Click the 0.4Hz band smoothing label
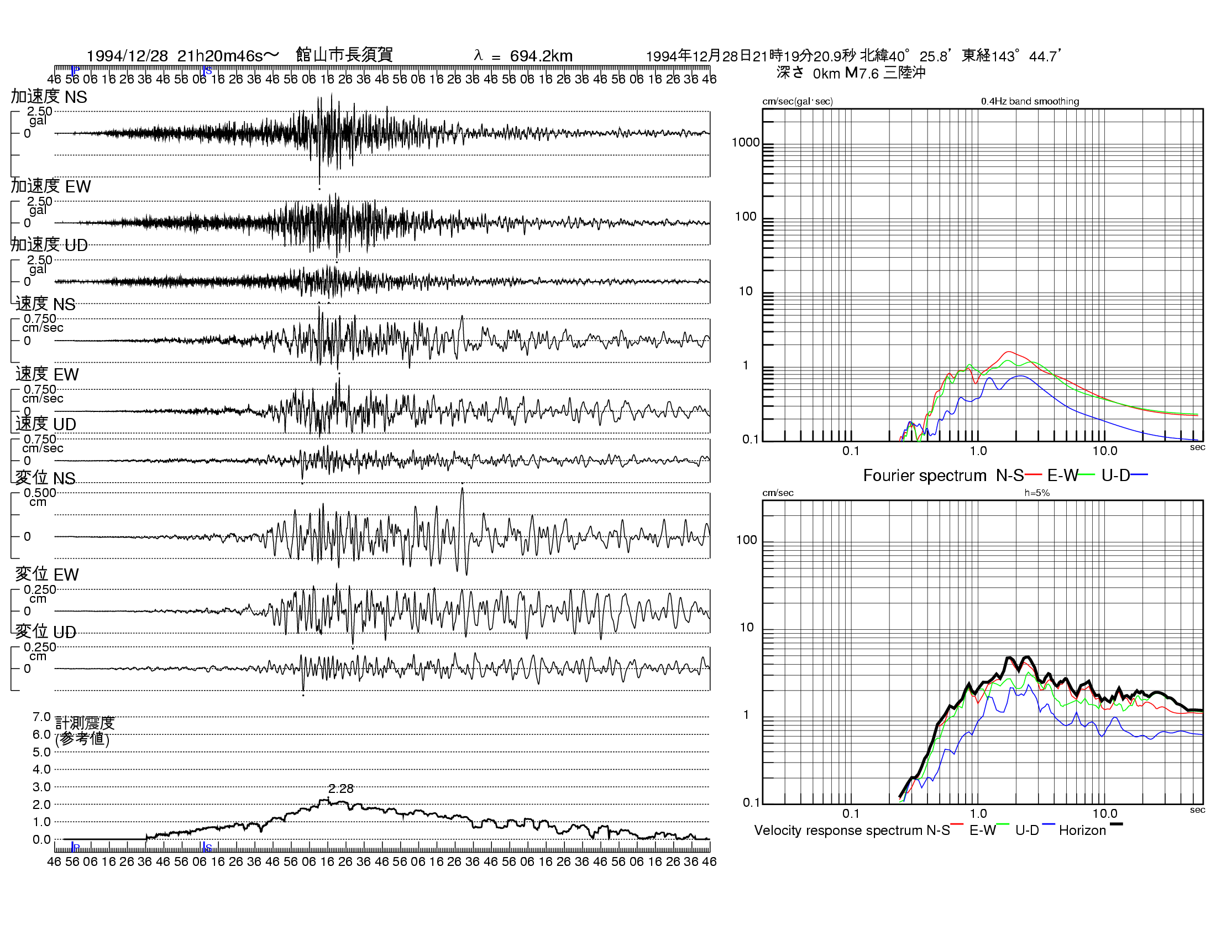 1030,101
